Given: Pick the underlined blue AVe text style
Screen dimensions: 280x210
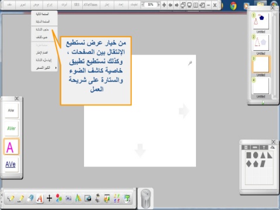Looking at the screenshot, I should (11, 164).
